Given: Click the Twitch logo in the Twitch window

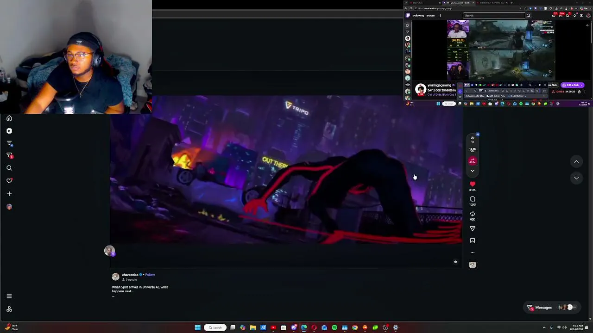Looking at the screenshot, I should pos(408,15).
